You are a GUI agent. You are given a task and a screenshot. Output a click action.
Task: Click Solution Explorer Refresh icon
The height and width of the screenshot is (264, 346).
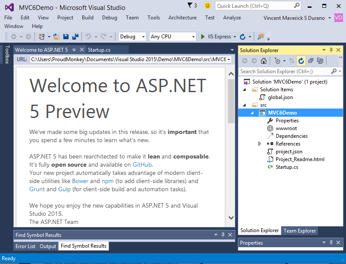click(301, 61)
